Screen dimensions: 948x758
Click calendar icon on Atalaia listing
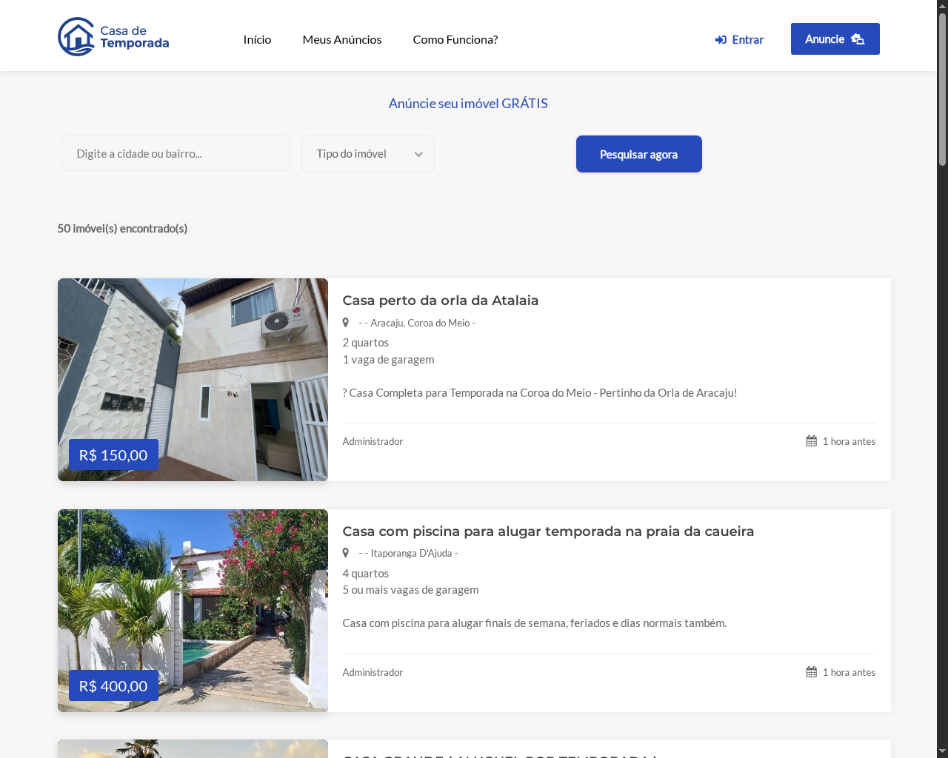pyautogui.click(x=812, y=441)
